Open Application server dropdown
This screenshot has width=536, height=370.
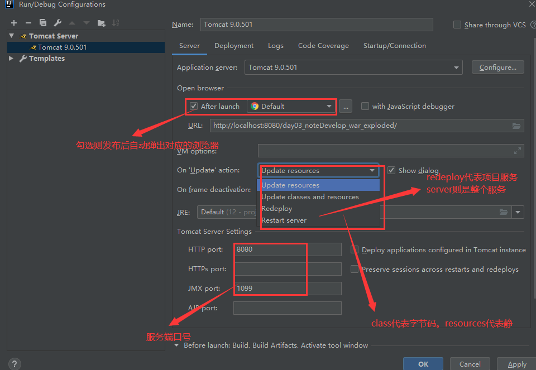(x=353, y=68)
